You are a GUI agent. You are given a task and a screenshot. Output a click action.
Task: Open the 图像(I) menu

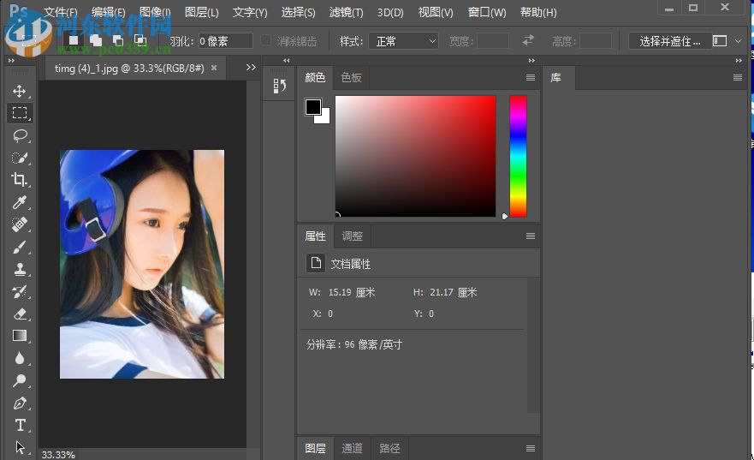pyautogui.click(x=155, y=13)
